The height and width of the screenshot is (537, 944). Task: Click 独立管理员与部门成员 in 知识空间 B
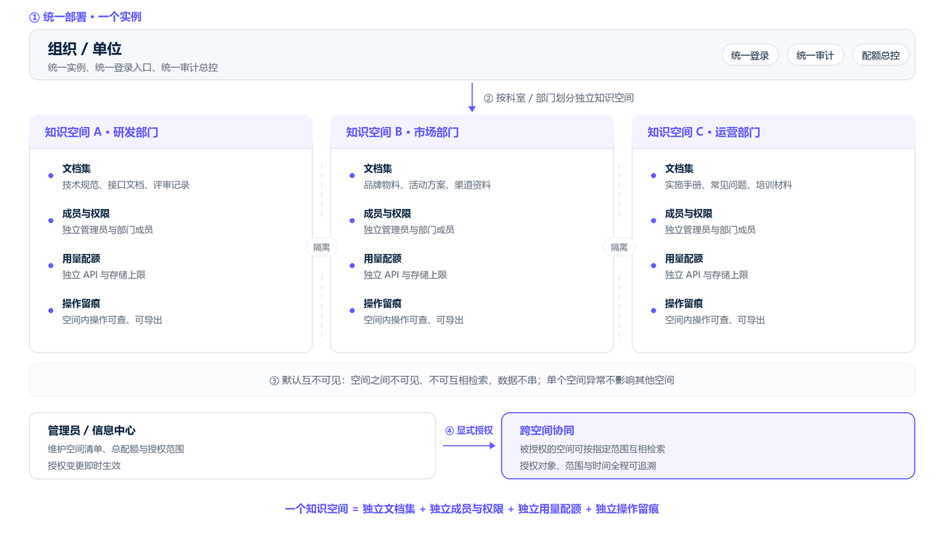click(409, 230)
